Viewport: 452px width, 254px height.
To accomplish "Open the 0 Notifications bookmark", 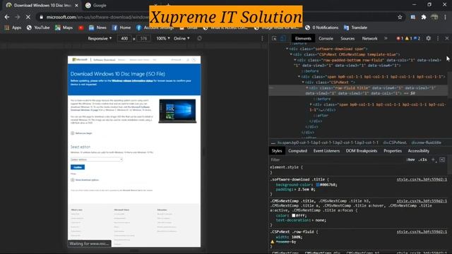I will (x=321, y=28).
